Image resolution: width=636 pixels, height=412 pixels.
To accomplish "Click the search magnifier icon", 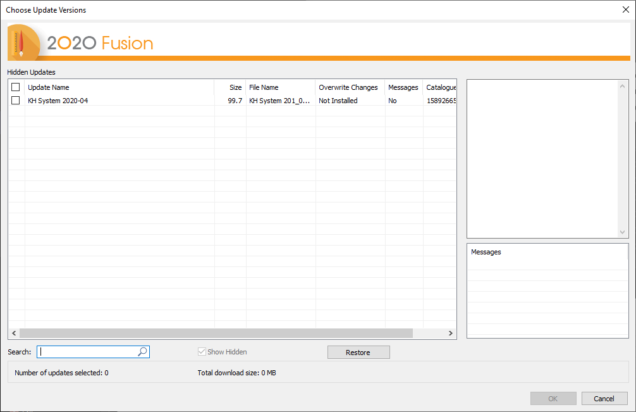I will coord(142,351).
